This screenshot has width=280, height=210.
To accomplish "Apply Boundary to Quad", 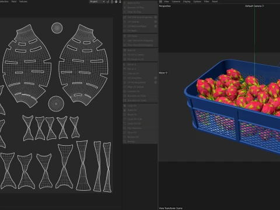I will click(140, 100).
